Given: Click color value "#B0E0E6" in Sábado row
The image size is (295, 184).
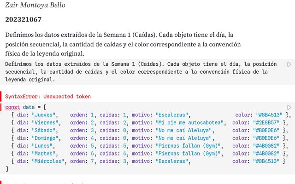Looking at the screenshot, I should click(x=266, y=130).
